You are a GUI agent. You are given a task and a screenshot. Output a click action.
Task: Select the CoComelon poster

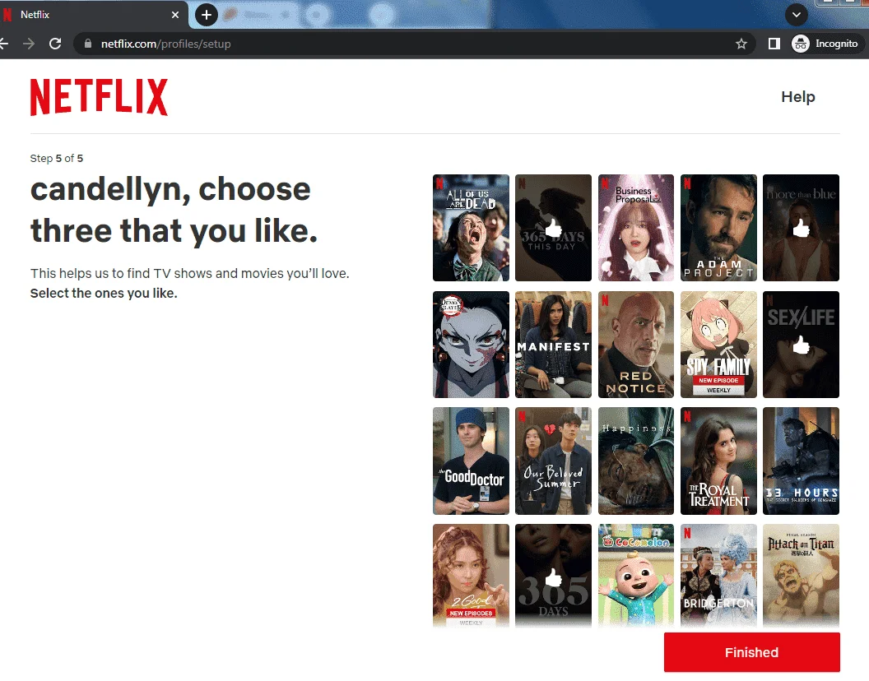[x=635, y=576]
